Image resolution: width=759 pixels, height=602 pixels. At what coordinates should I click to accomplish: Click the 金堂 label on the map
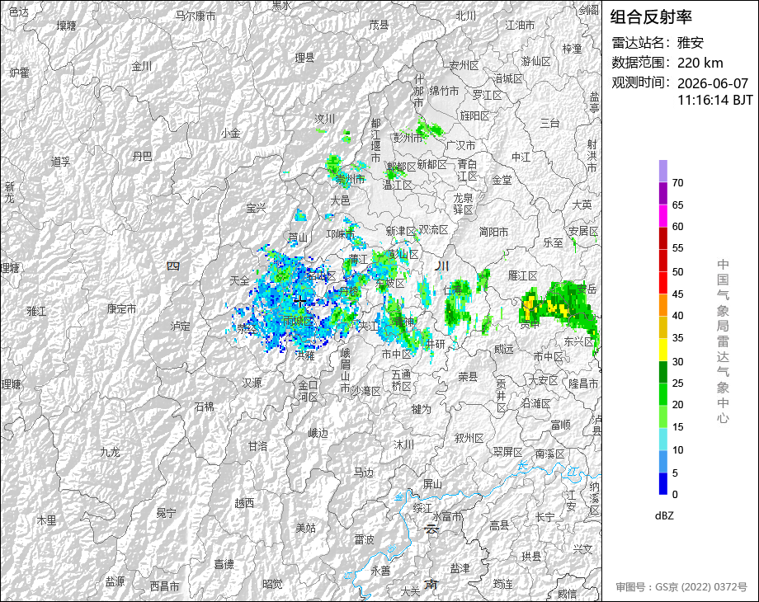[502, 180]
